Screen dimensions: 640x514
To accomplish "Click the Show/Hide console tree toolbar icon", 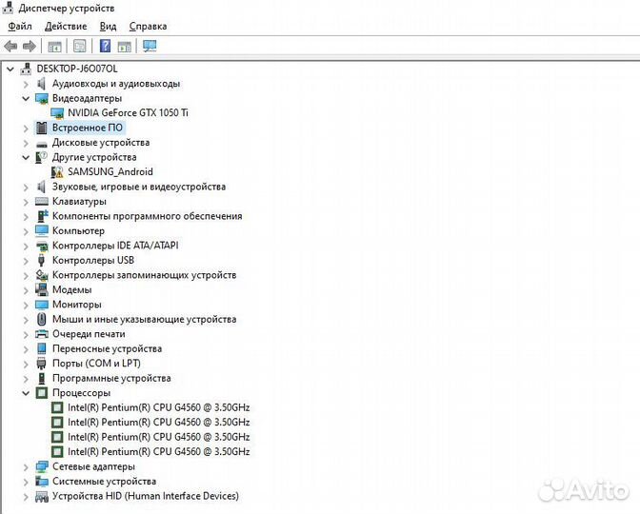I will [54, 47].
